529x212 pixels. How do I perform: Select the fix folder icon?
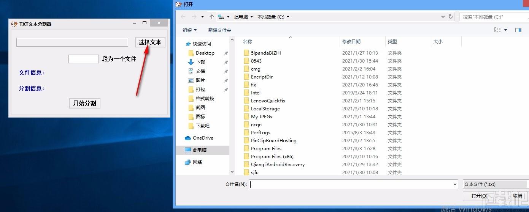pyautogui.click(x=246, y=85)
